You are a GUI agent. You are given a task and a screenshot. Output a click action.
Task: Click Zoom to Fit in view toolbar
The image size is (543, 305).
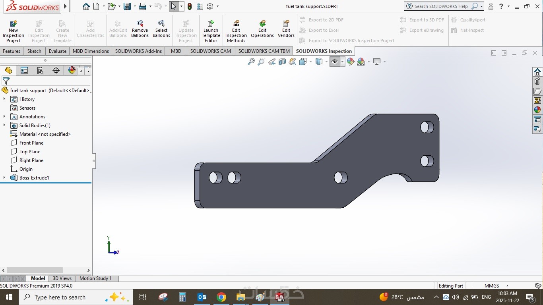coord(251,62)
